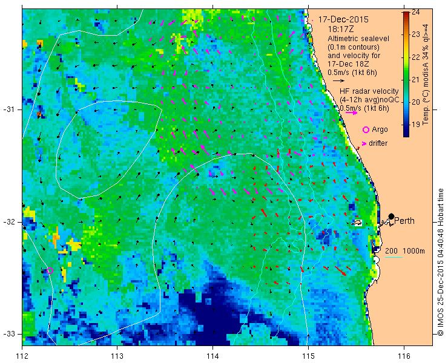
Task: Click the Perth city black dot marker
Action: coord(392,216)
